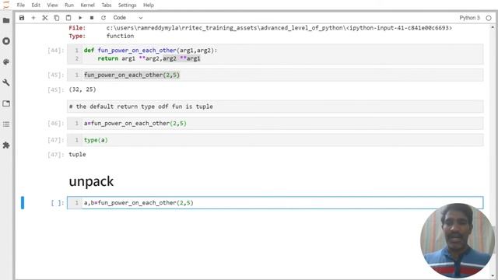Open the file browser sidebar tab
The height and width of the screenshot is (280, 498).
[x=6, y=21]
